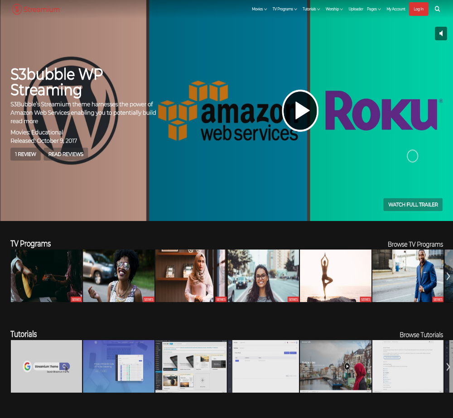Open the WordPress media library tutorial thumbnail
The width and height of the screenshot is (453, 418).
point(191,366)
